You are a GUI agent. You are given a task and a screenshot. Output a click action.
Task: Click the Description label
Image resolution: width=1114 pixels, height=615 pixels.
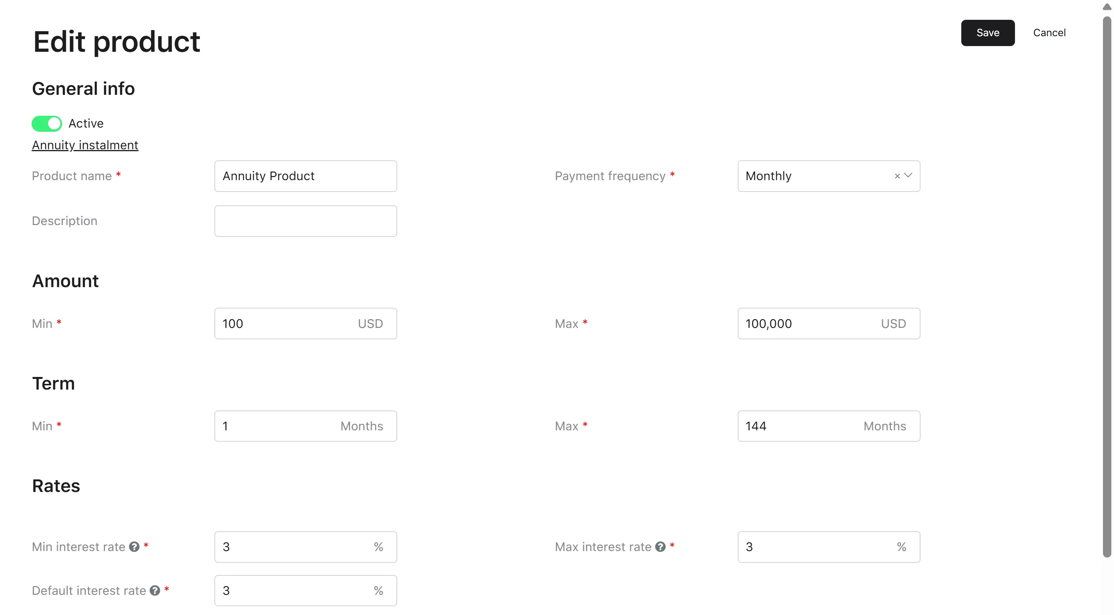(64, 221)
